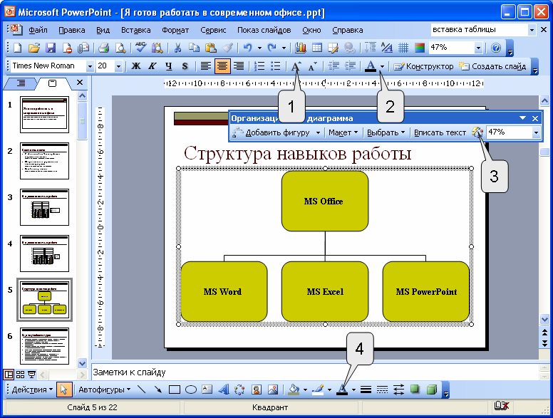This screenshot has height=418, width=553.
Task: Select the Line drawing tool
Action: pos(141,390)
